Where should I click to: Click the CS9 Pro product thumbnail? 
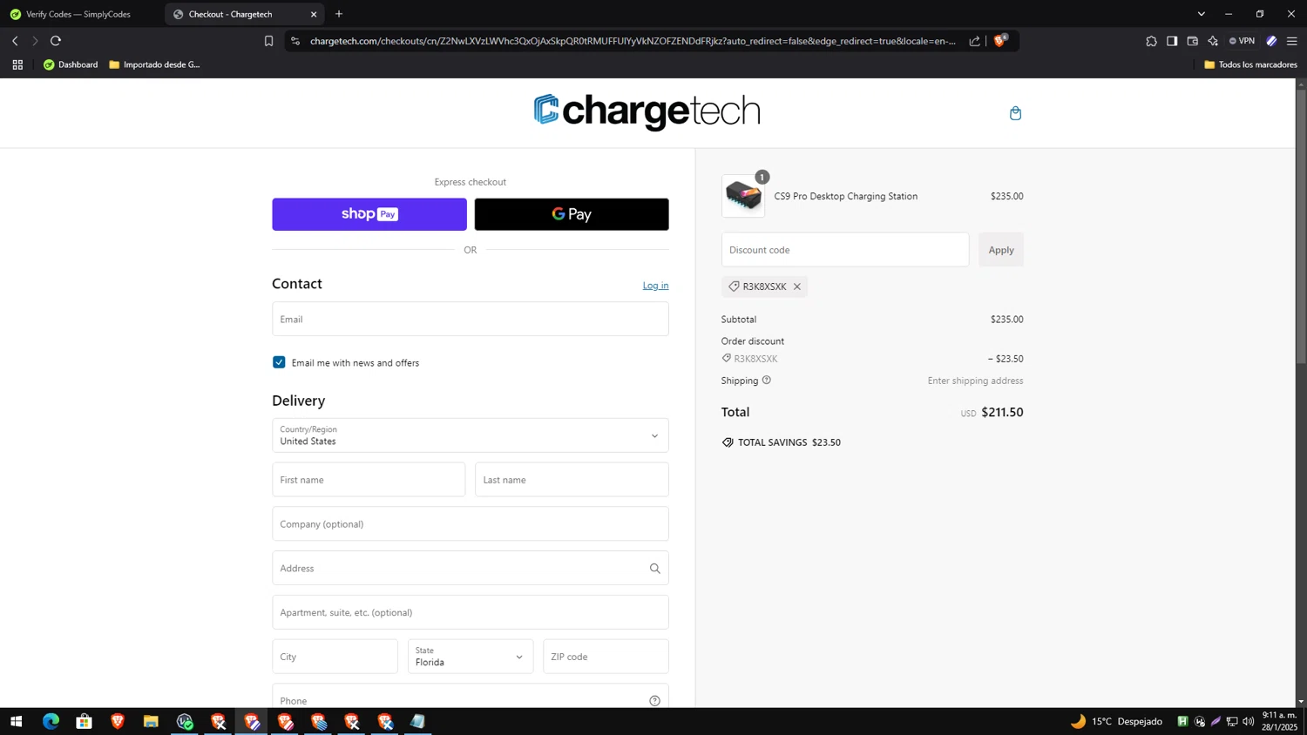[743, 196]
